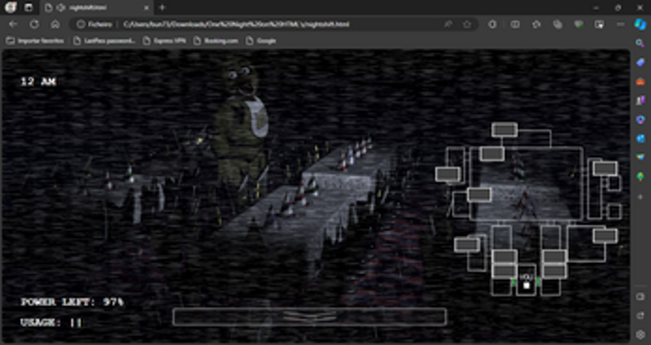Viewport: 651px width, 345px height.
Task: Open the Extensions icon in the toolbar
Action: point(492,24)
